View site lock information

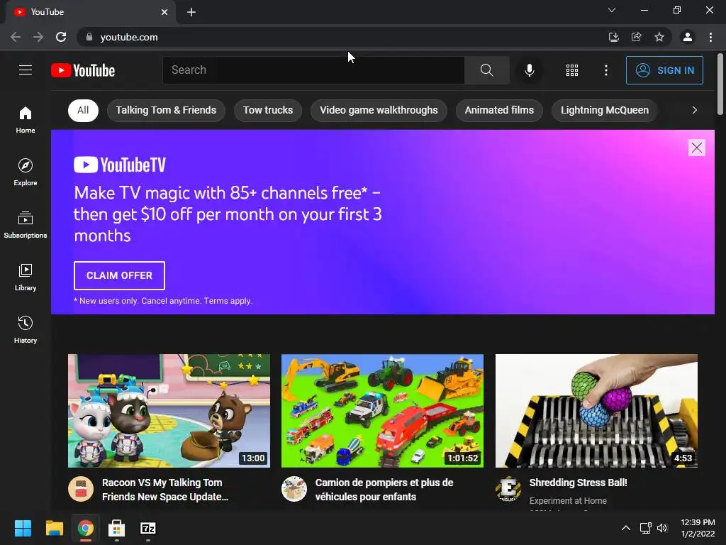pyautogui.click(x=89, y=37)
